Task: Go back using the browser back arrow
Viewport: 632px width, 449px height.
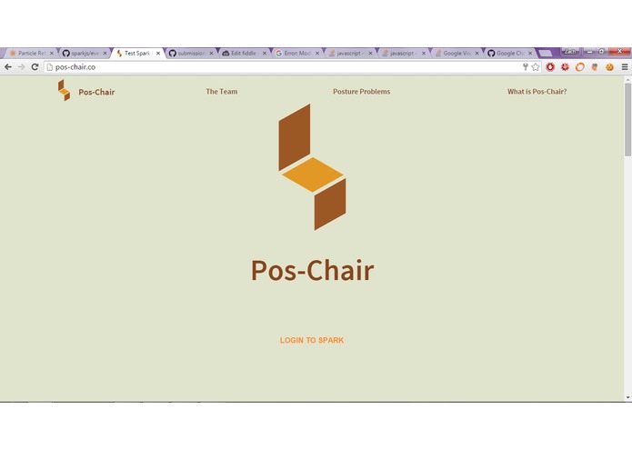Action: pyautogui.click(x=8, y=67)
